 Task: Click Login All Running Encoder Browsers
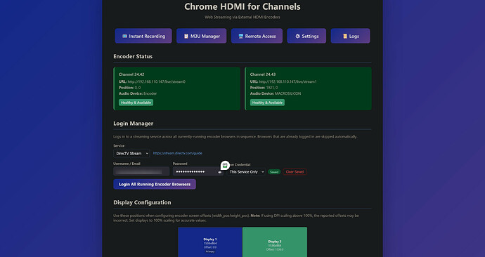pyautogui.click(x=155, y=184)
